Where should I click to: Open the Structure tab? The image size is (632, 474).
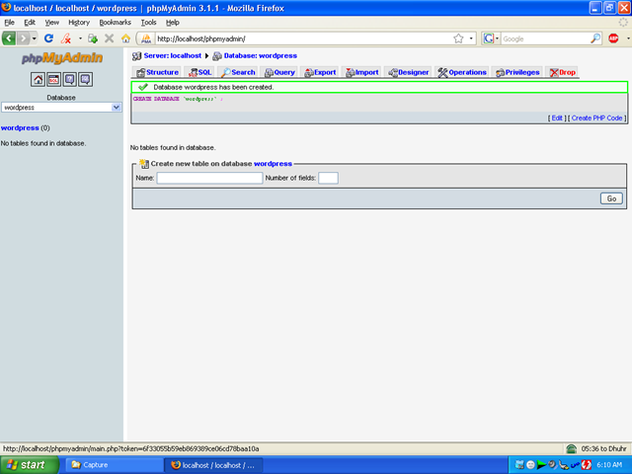tap(157, 72)
